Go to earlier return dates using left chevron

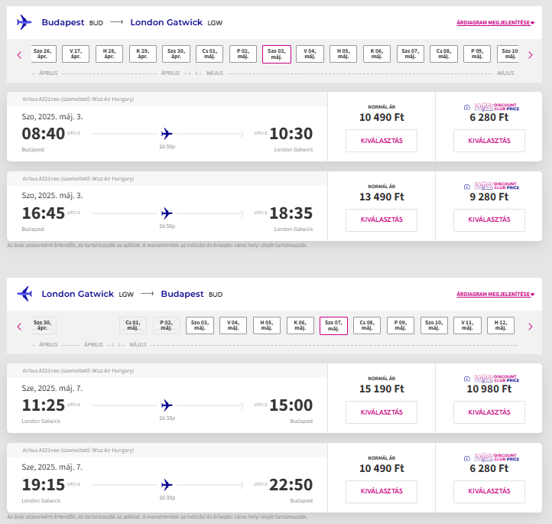click(19, 327)
